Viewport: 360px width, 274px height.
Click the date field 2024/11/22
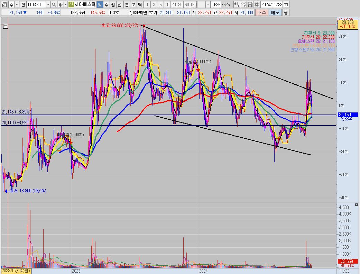(272, 4)
